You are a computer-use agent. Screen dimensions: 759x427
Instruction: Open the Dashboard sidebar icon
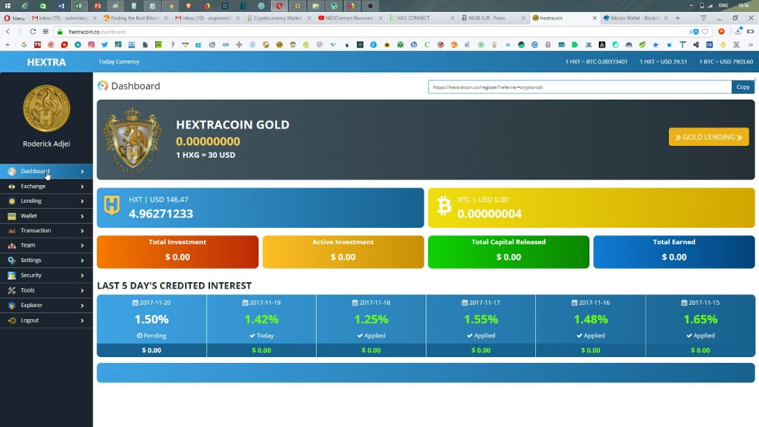tap(12, 171)
